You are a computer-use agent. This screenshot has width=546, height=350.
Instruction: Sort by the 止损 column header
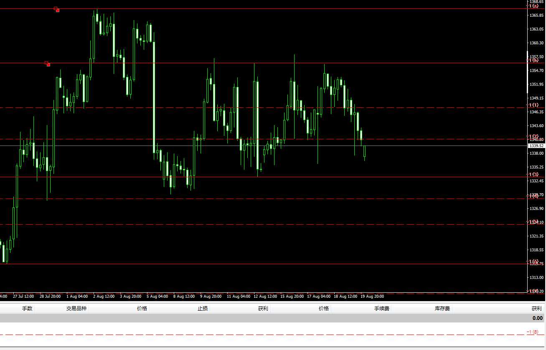click(x=203, y=309)
